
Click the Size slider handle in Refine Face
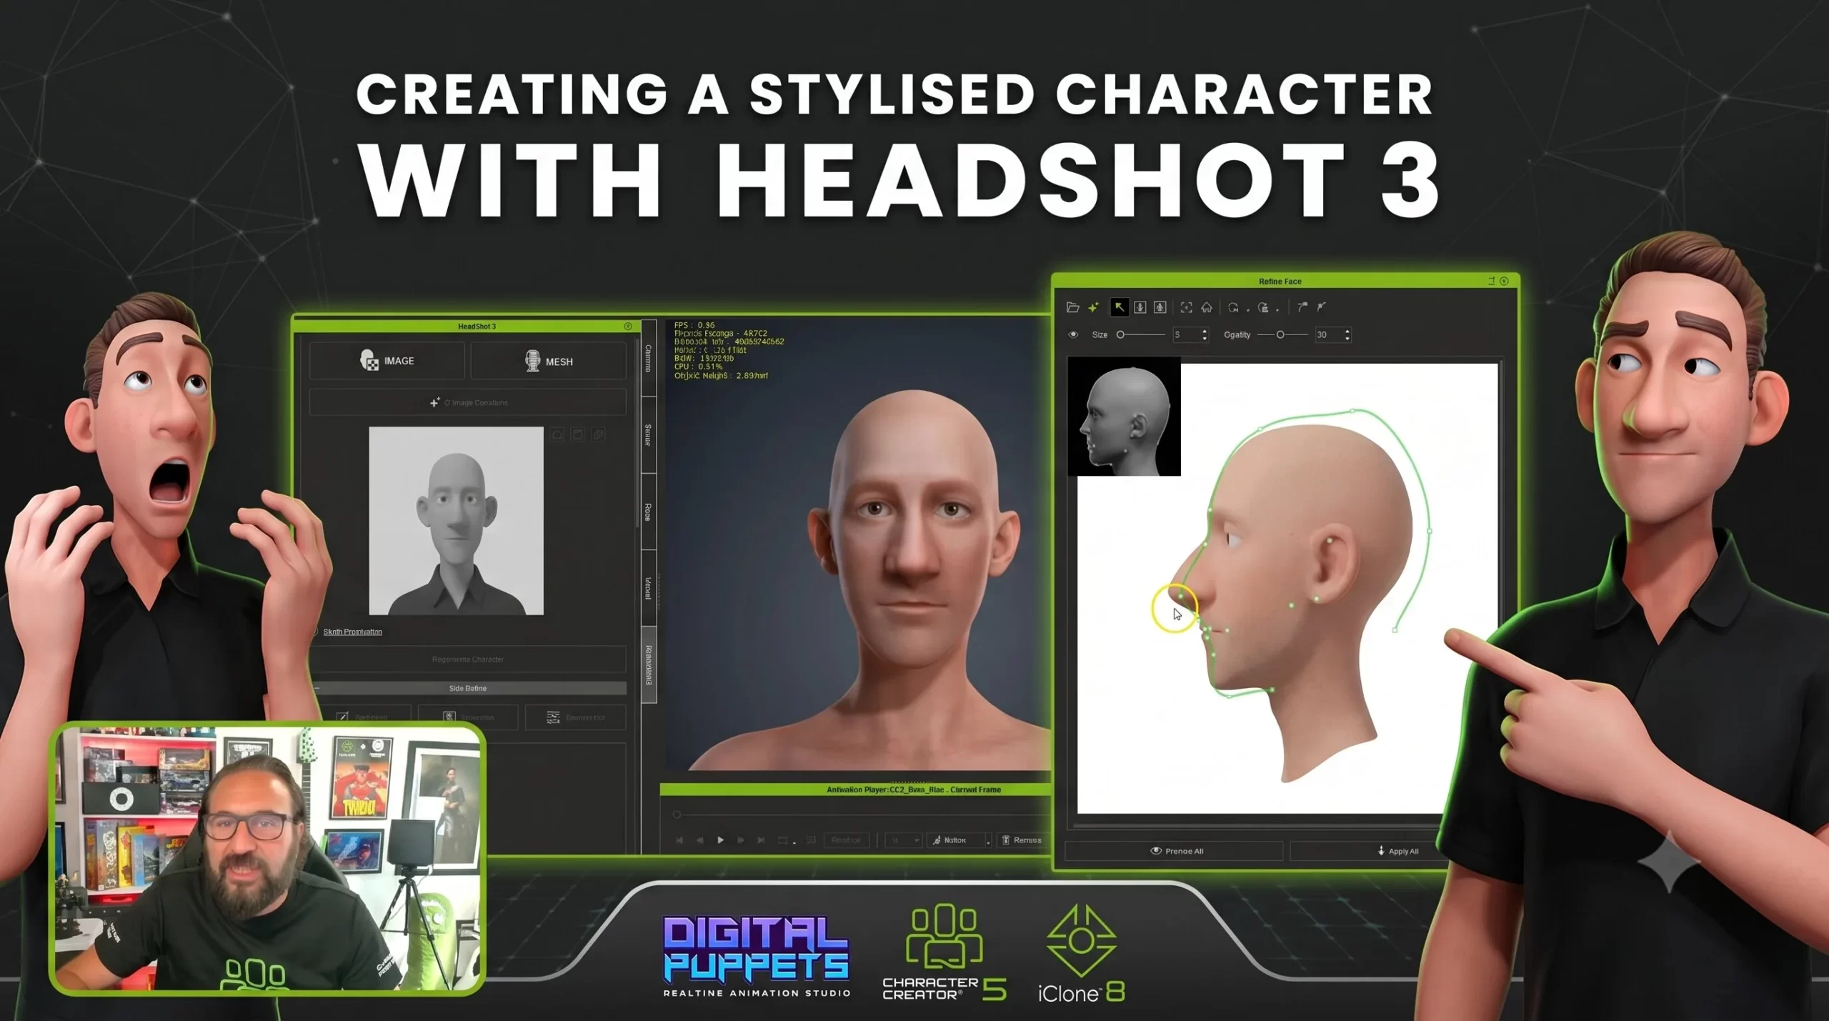(x=1120, y=334)
